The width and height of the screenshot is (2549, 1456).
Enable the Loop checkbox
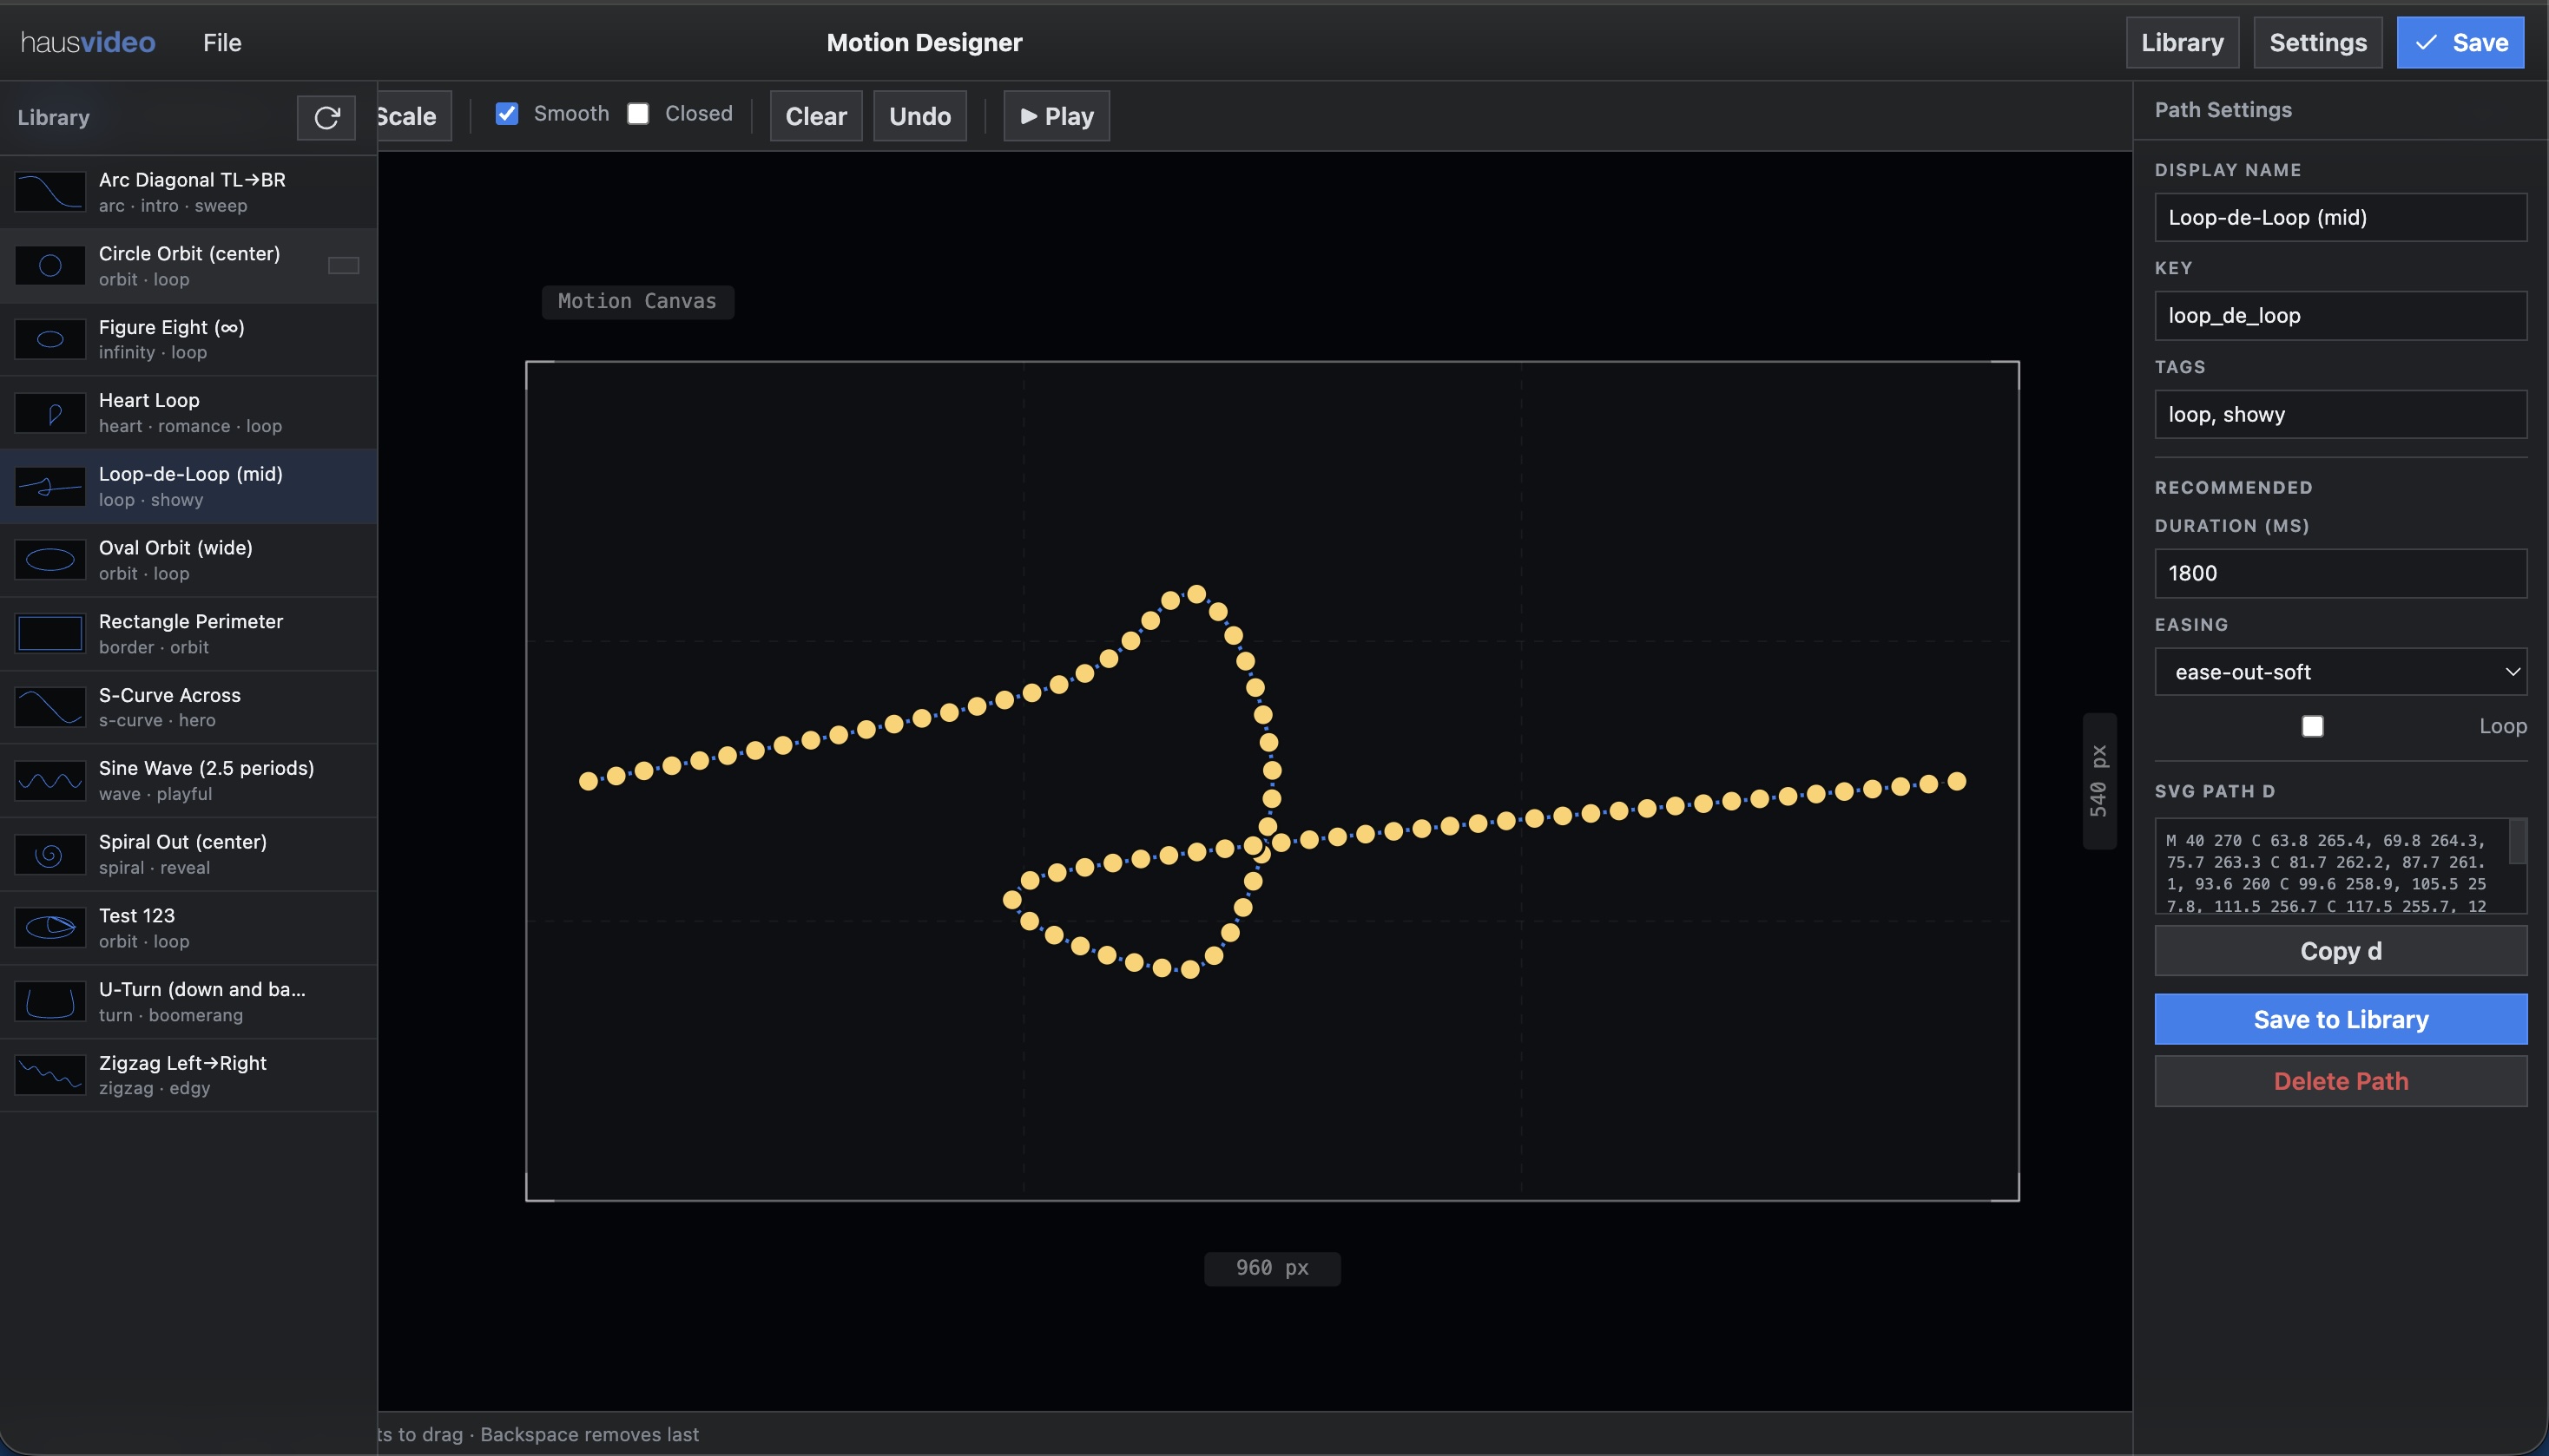click(x=2312, y=726)
